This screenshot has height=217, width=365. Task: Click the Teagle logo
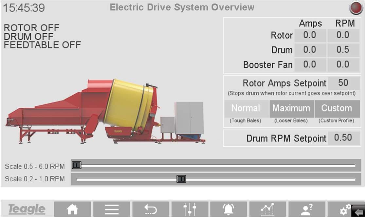coord(27,209)
